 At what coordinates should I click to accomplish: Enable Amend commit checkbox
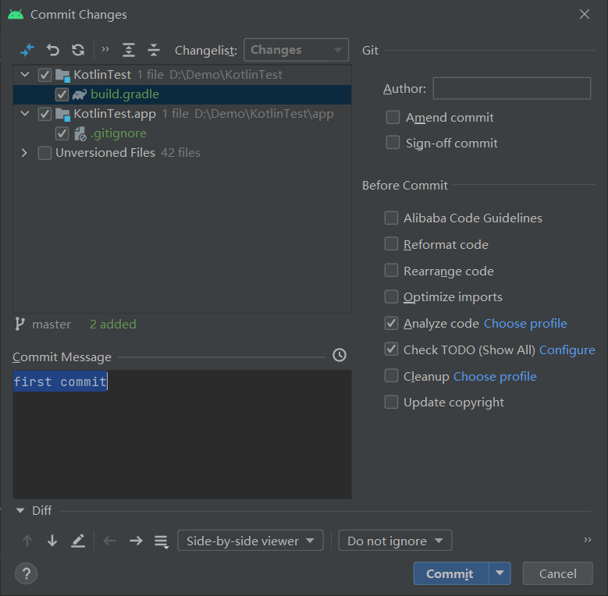click(x=393, y=117)
